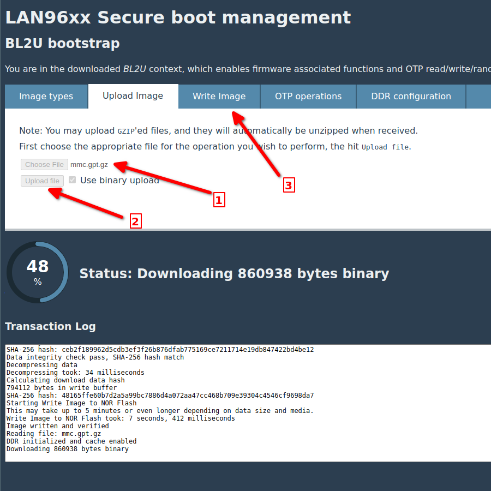
Task: Click the red numbered marker 1
Action: (x=219, y=200)
